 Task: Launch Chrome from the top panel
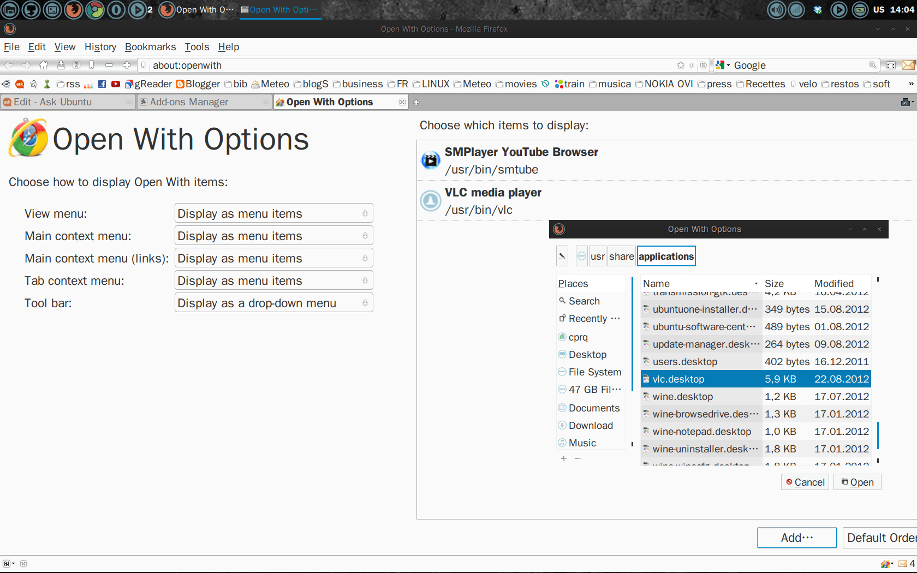click(x=95, y=10)
